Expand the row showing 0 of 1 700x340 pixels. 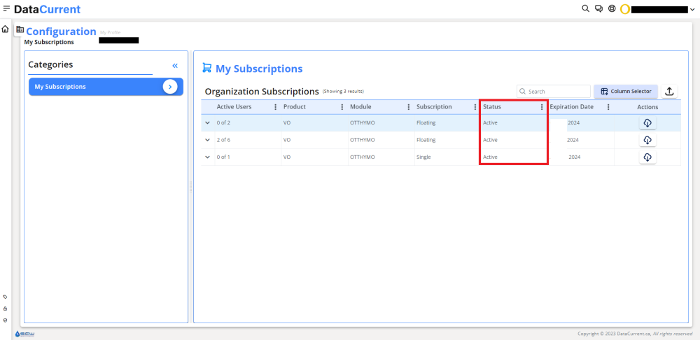(207, 157)
